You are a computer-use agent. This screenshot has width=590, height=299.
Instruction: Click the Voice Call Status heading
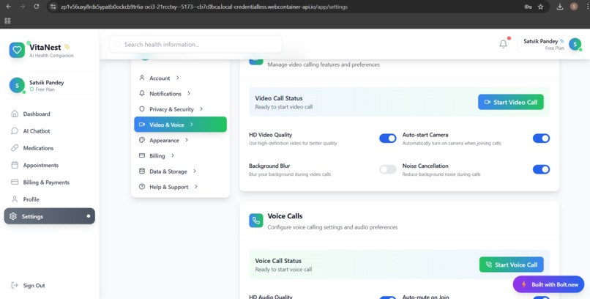[x=278, y=261]
